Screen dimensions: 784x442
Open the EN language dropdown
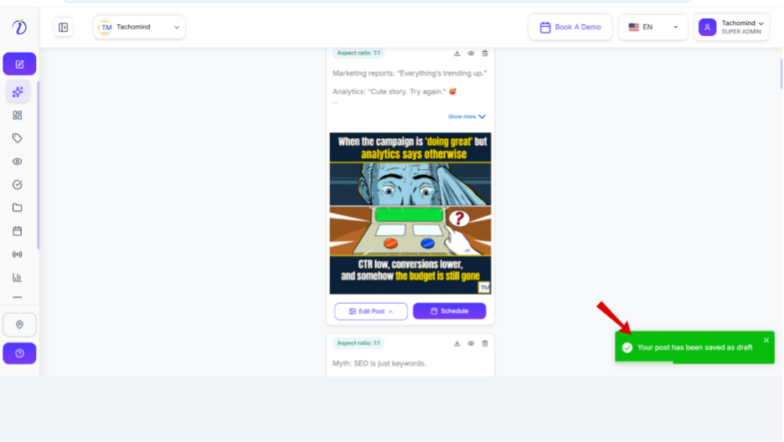pos(653,28)
